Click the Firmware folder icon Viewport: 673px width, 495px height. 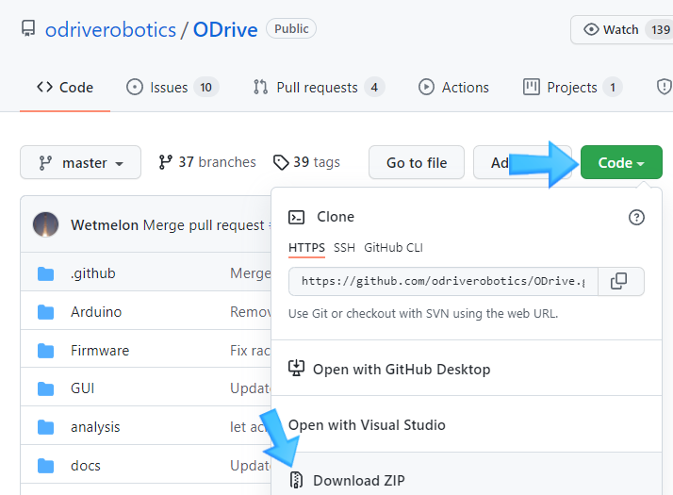45,351
